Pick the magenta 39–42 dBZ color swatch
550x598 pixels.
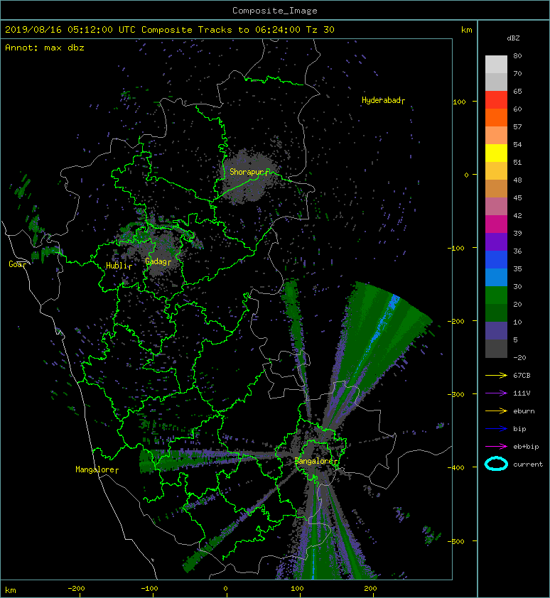[496, 224]
